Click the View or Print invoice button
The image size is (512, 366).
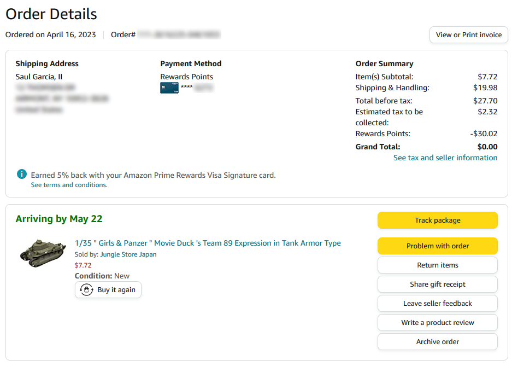[468, 35]
